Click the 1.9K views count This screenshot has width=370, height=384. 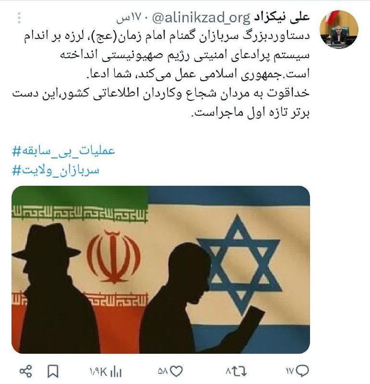(99, 372)
